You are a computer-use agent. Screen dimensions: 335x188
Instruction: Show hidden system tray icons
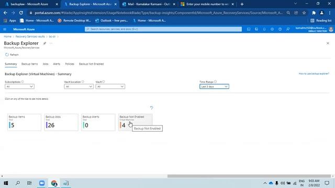[x=265, y=183]
